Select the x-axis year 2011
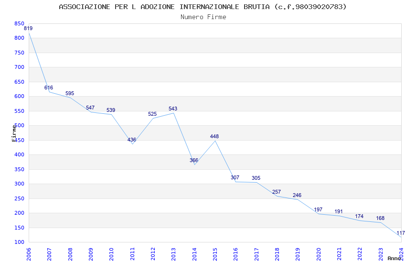406x263 pixels. [132, 254]
